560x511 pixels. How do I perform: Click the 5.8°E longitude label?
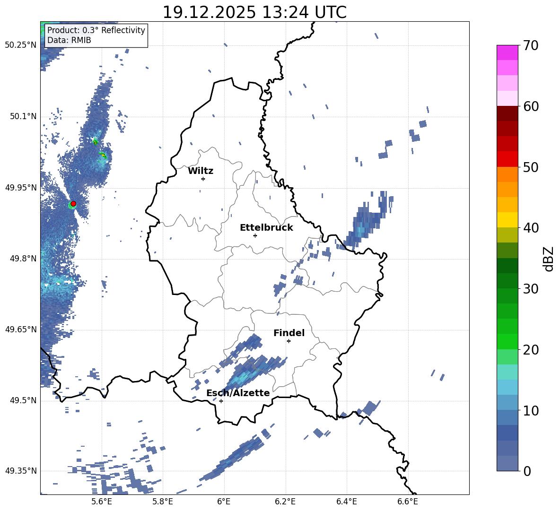[163, 502]
